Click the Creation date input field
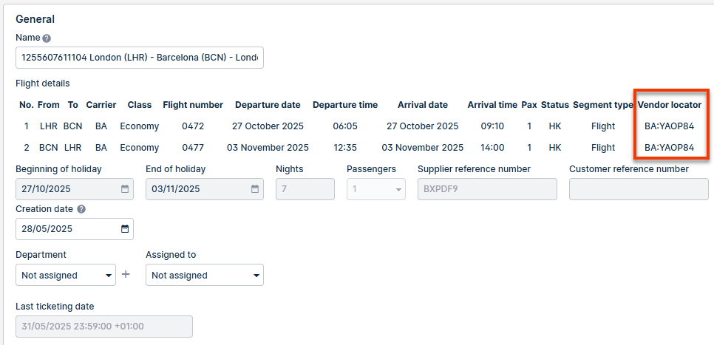Screen dimensions: 714x345 [75, 229]
